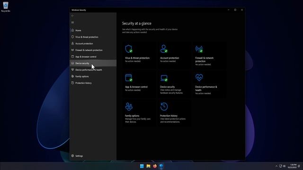Click the Home icon in sidebar
303x170 pixels.
pyautogui.click(x=72, y=30)
